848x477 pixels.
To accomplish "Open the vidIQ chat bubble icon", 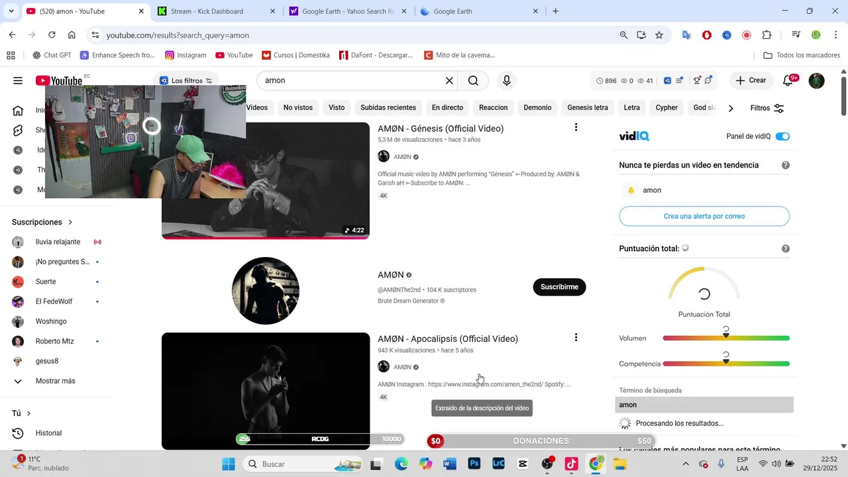I will [708, 81].
